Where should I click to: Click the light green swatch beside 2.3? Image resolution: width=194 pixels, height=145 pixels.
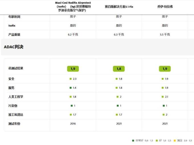coord(70,79)
